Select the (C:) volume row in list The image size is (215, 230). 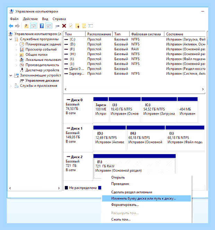pyautogui.click(x=135, y=39)
